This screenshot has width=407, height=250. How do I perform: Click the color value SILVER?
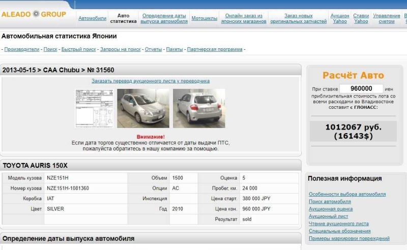click(55, 209)
